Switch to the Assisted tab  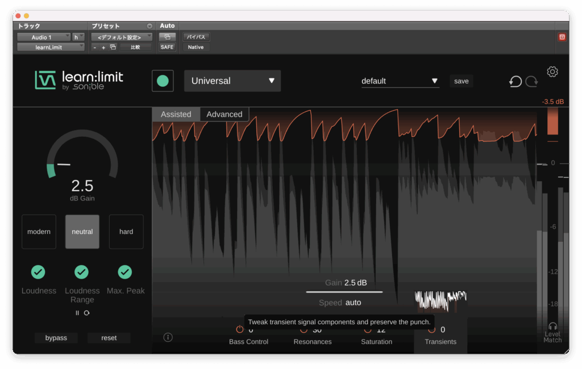point(176,114)
